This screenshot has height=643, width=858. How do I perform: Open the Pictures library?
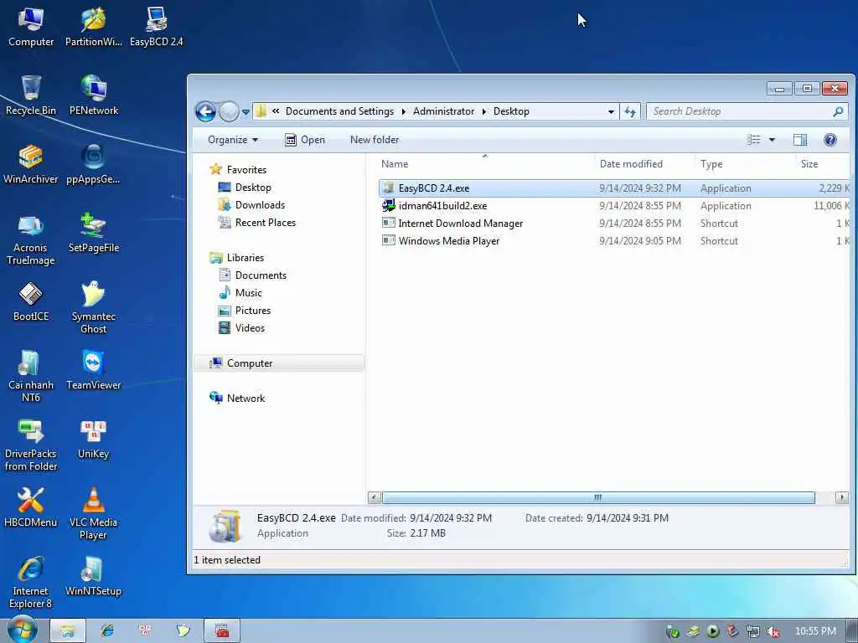pyautogui.click(x=253, y=310)
